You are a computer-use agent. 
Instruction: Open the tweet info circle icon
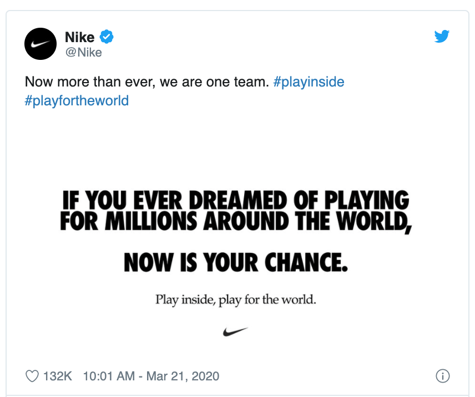coord(442,376)
